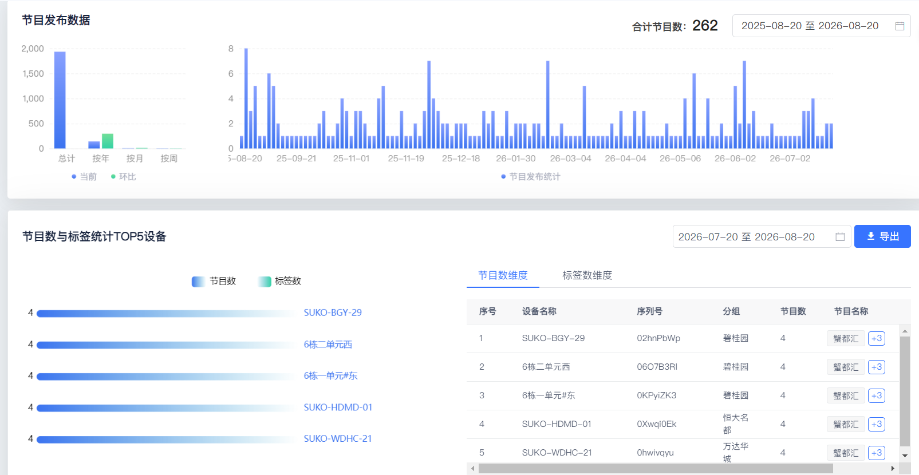Image resolution: width=919 pixels, height=475 pixels.
Task: Click the 节目数 column header
Action: click(x=793, y=311)
